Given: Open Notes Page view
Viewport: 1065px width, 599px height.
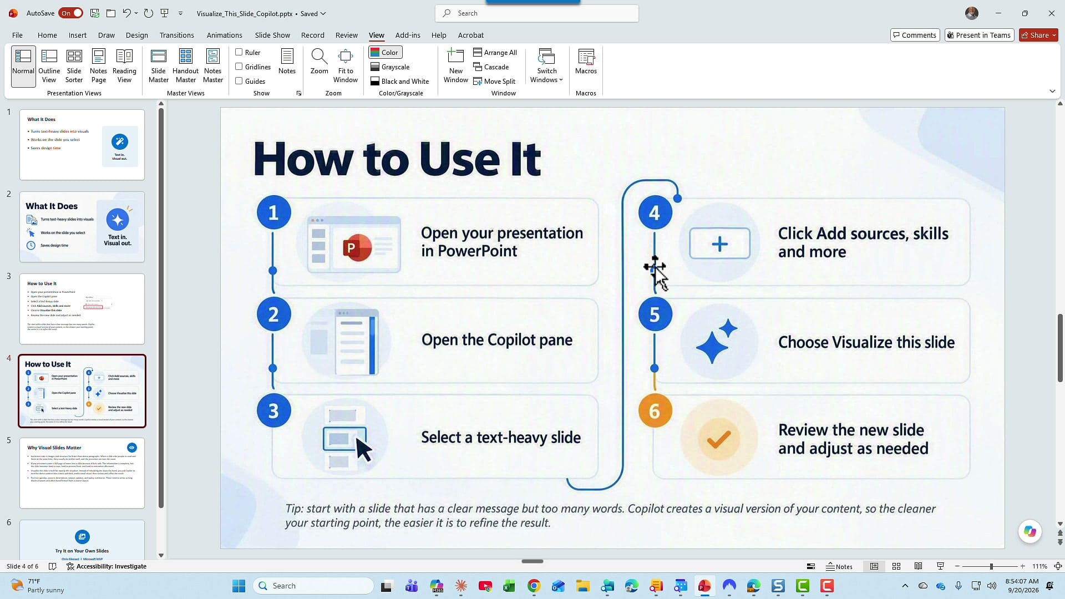Looking at the screenshot, I should pyautogui.click(x=98, y=66).
